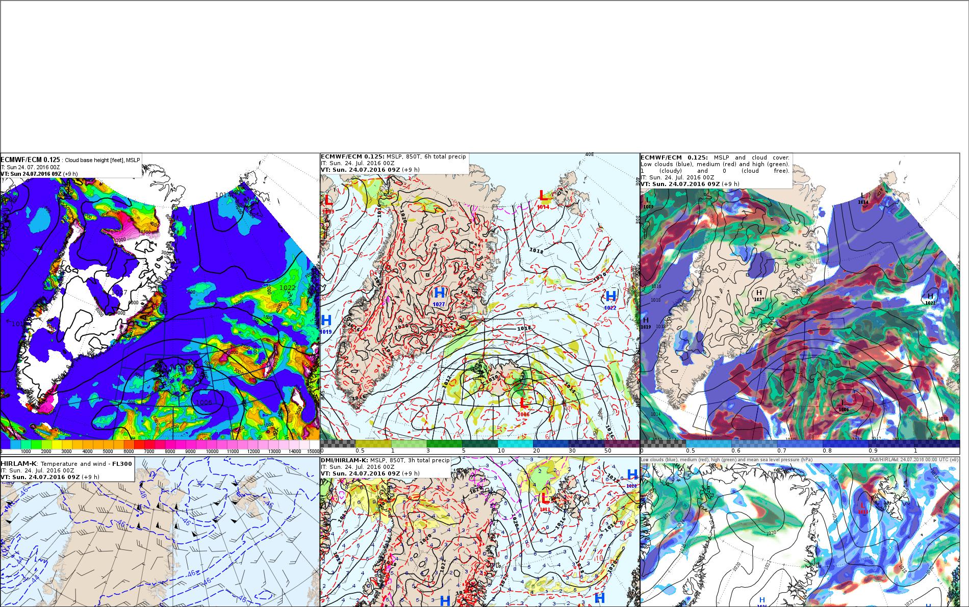969x607 pixels.
Task: Click 1014 pressure label in cloud base map
Action: 223,195
